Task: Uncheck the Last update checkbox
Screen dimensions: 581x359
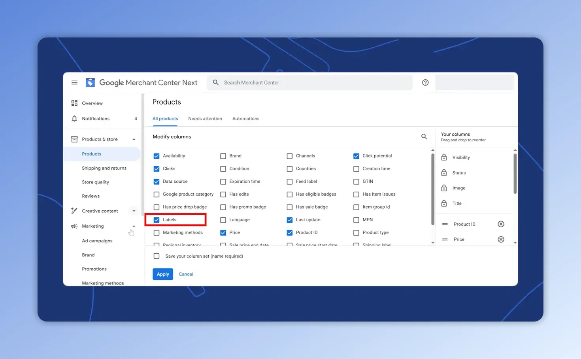Action: click(290, 220)
